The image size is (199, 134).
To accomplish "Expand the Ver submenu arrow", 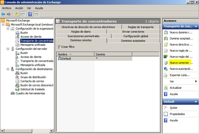I will point(196,81).
